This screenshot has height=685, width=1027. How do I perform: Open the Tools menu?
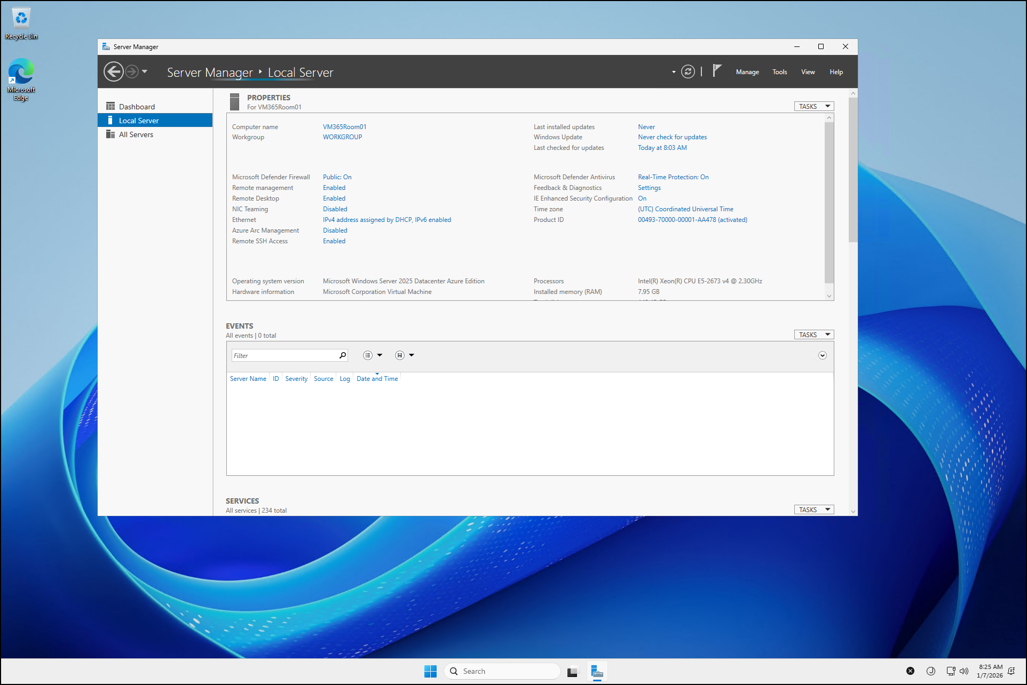point(779,72)
